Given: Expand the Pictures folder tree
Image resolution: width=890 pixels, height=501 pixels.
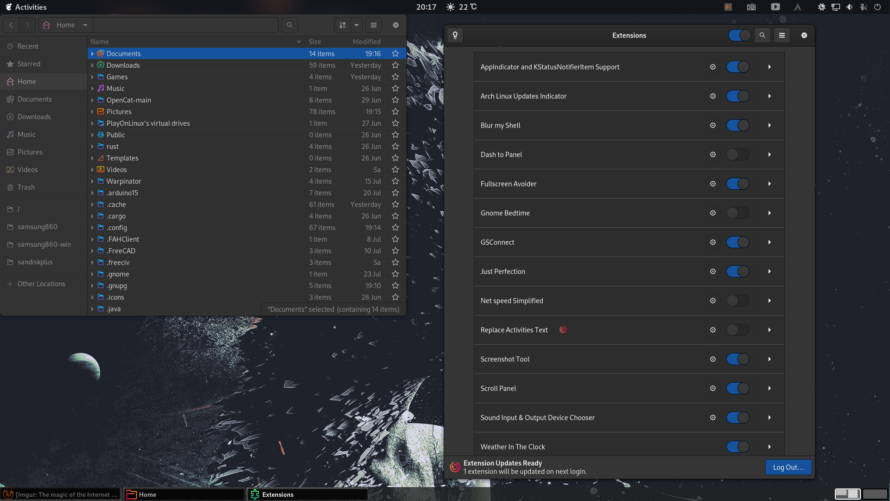Looking at the screenshot, I should pyautogui.click(x=92, y=112).
